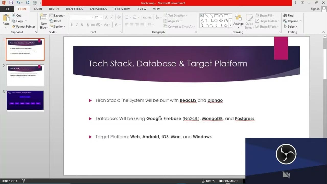The width and height of the screenshot is (327, 184).
Task: Switch to the DESIGN tab
Action: tap(54, 9)
